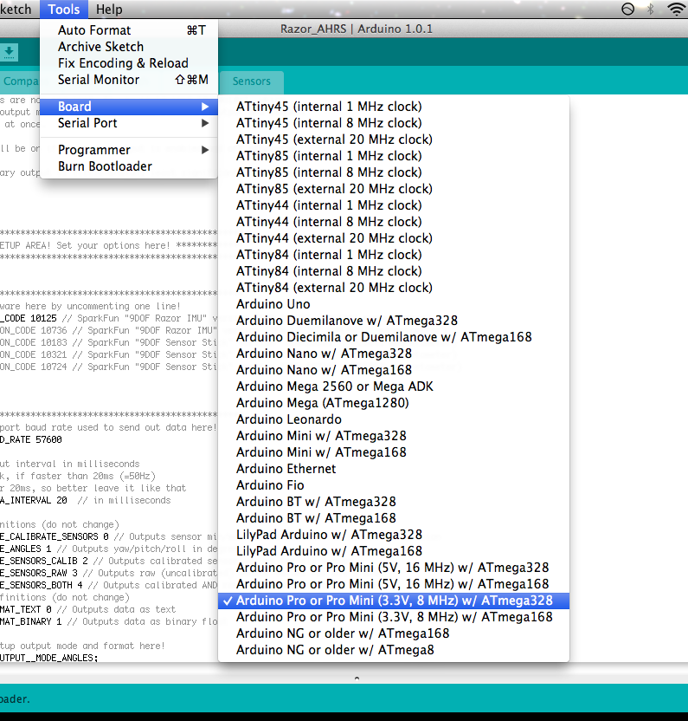Select Pro Mini (3.3V, 8 MHz) w/ ATmega168
This screenshot has width=688, height=721.
(394, 617)
